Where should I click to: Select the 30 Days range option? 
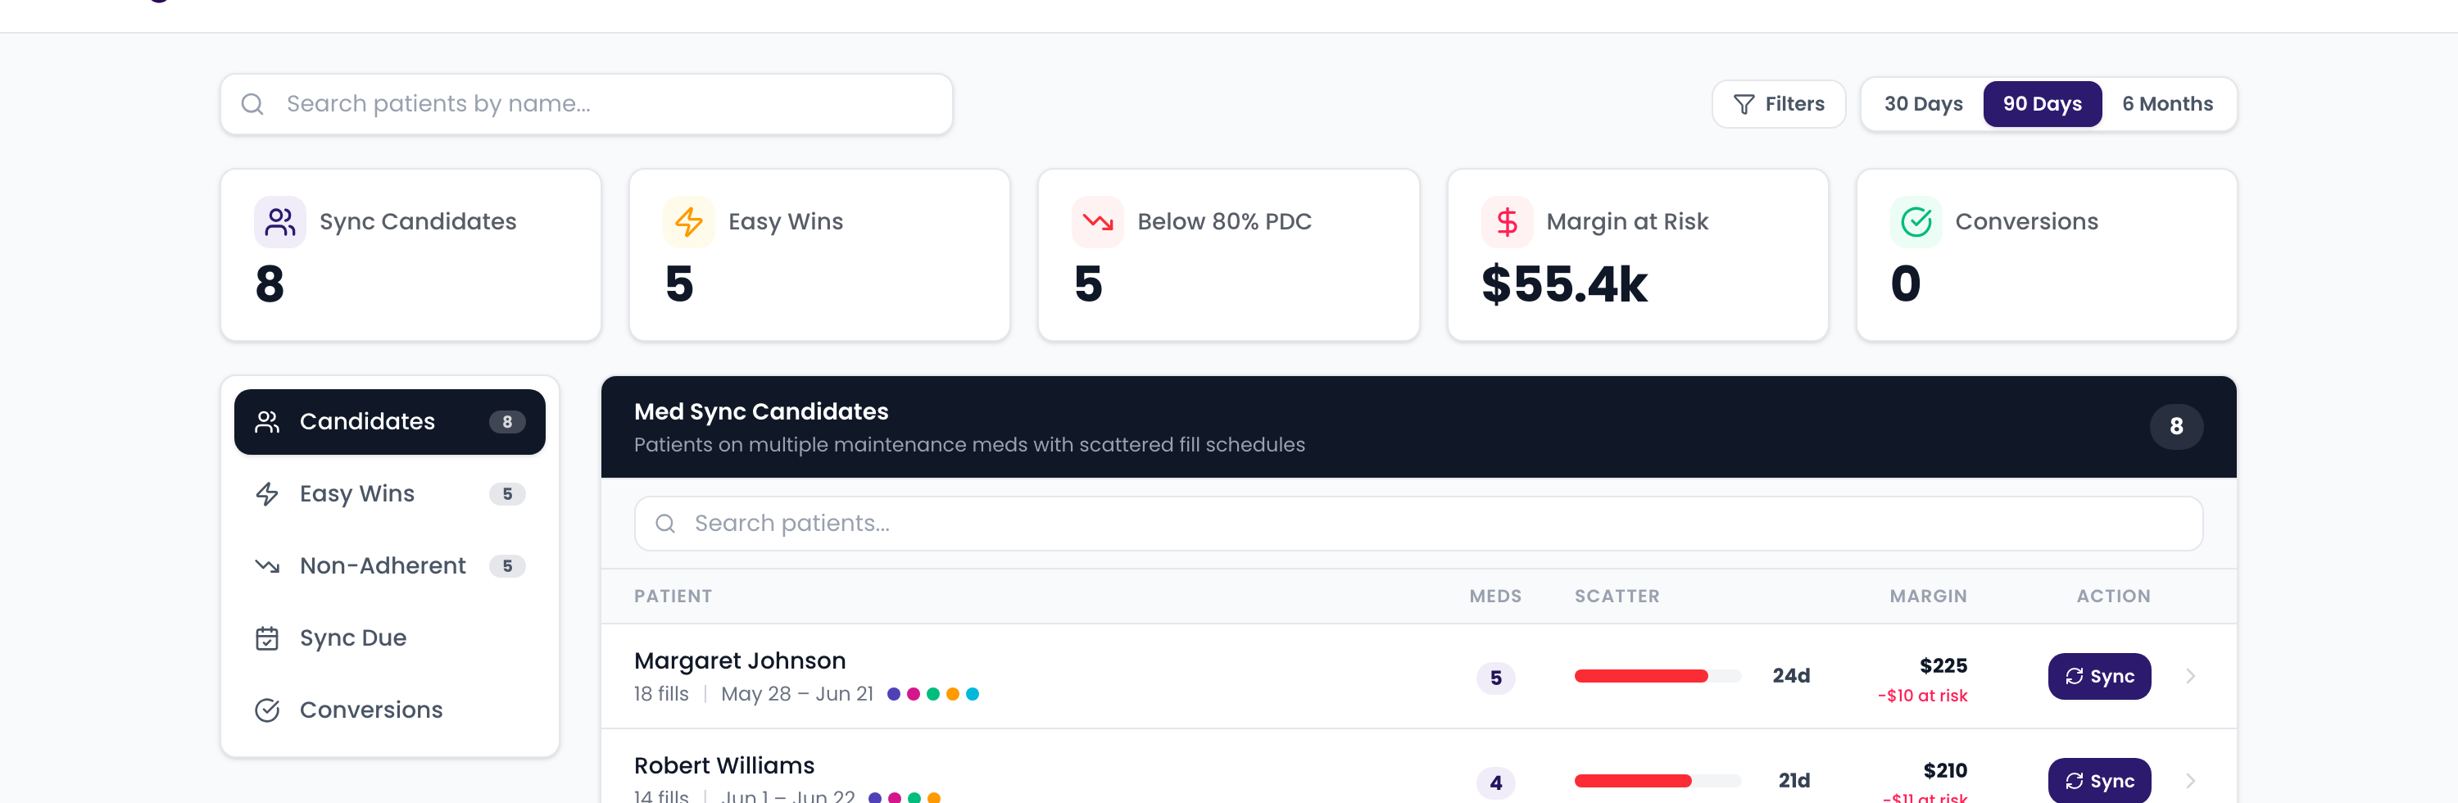coord(1923,104)
